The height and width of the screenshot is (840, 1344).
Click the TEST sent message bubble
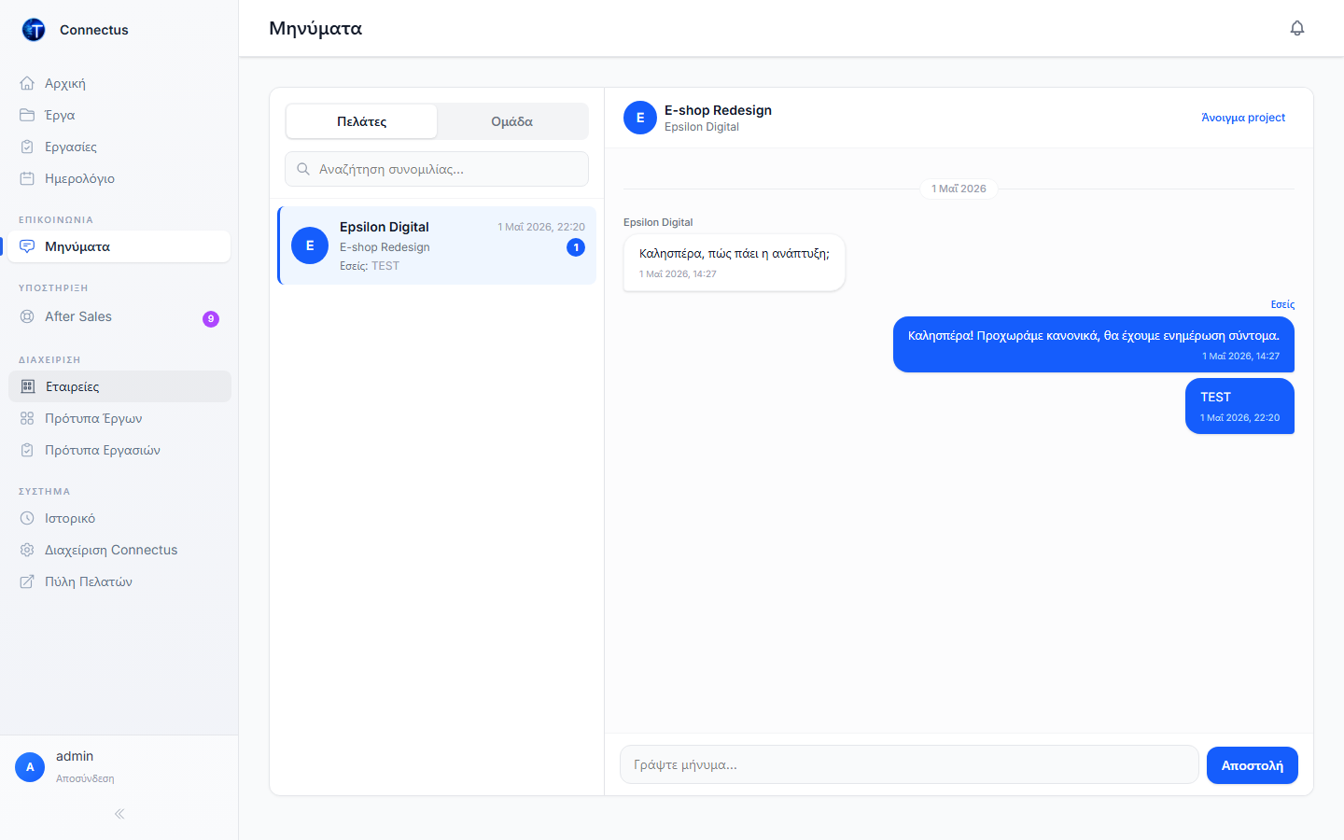(1239, 406)
